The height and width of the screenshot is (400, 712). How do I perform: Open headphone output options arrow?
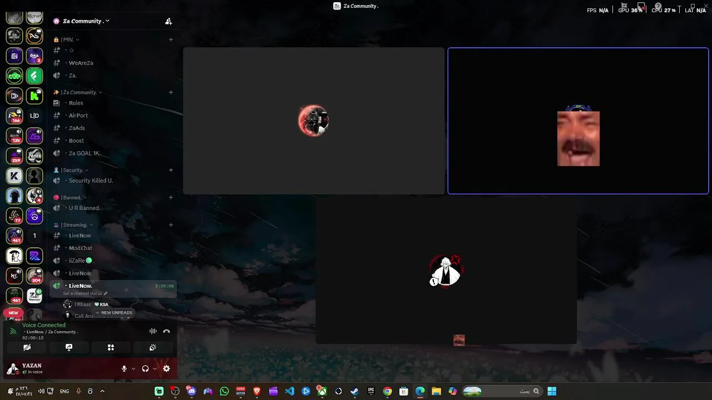click(x=154, y=368)
